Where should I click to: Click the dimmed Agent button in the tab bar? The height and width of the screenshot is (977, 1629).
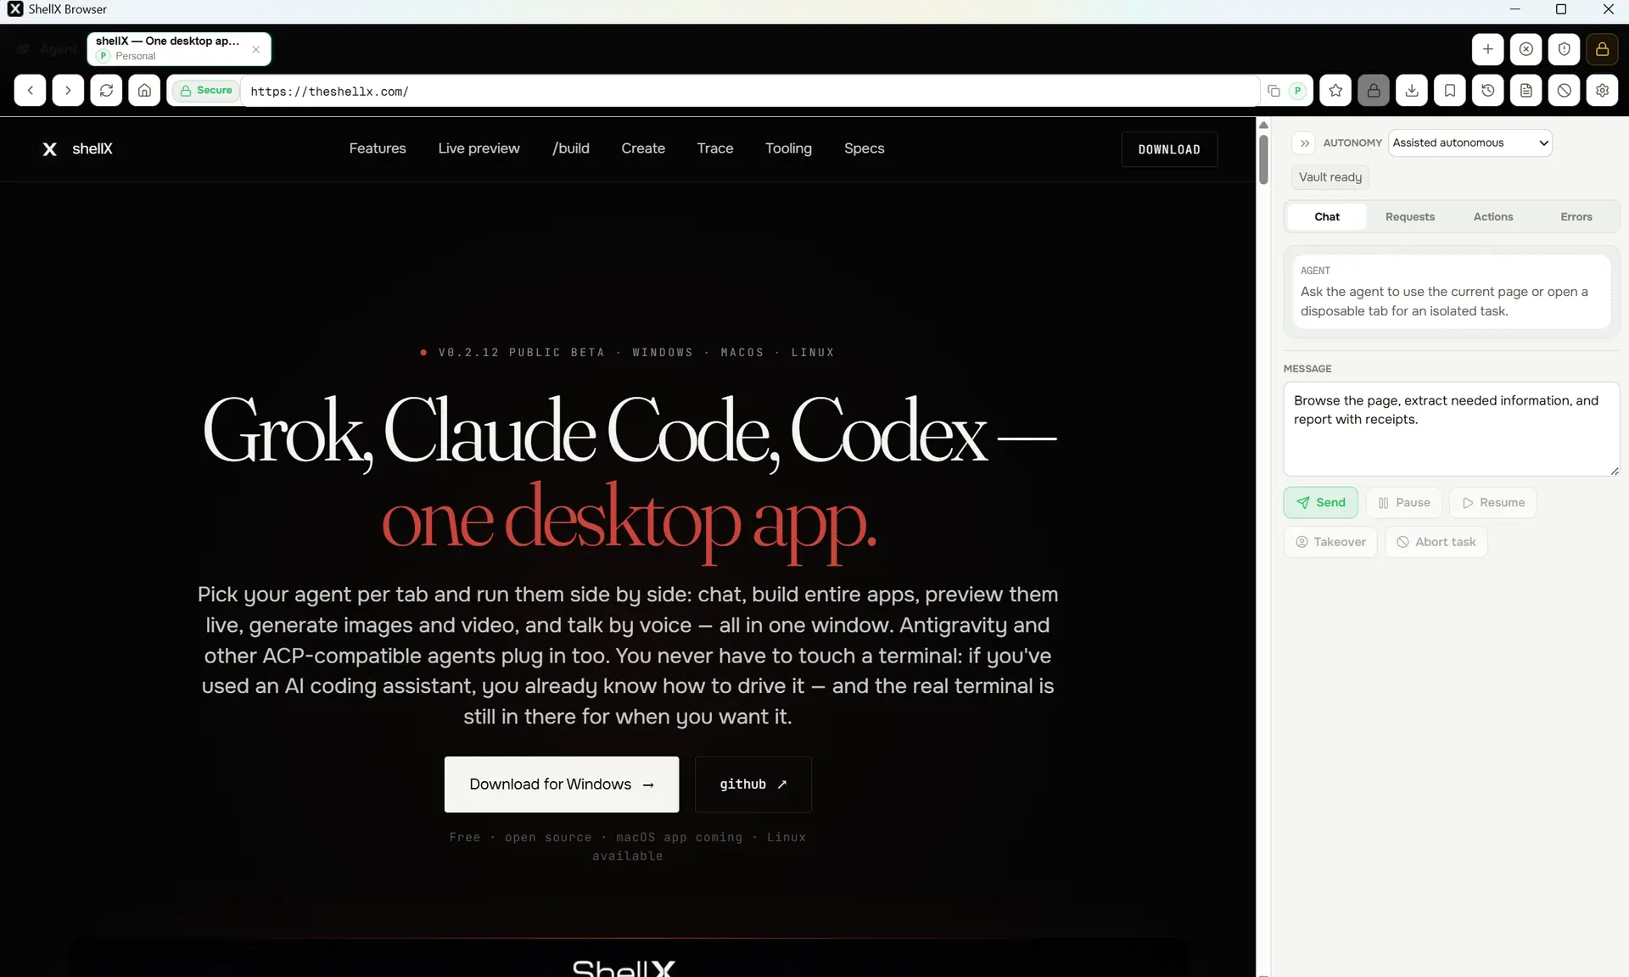(47, 49)
